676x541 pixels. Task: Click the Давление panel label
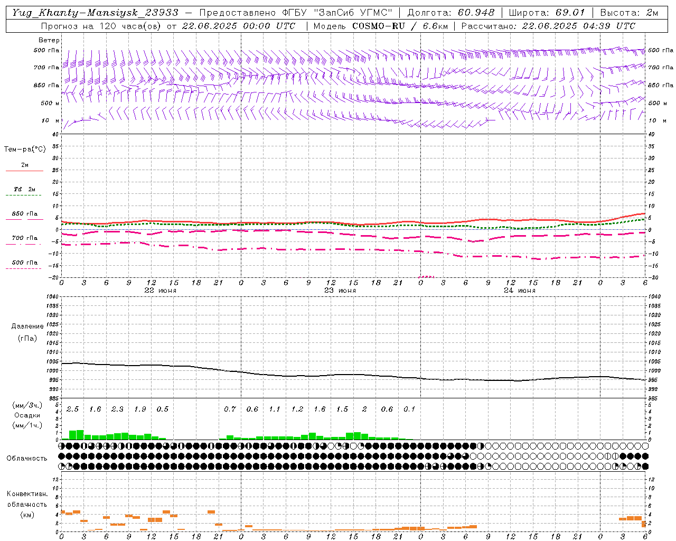point(27,327)
